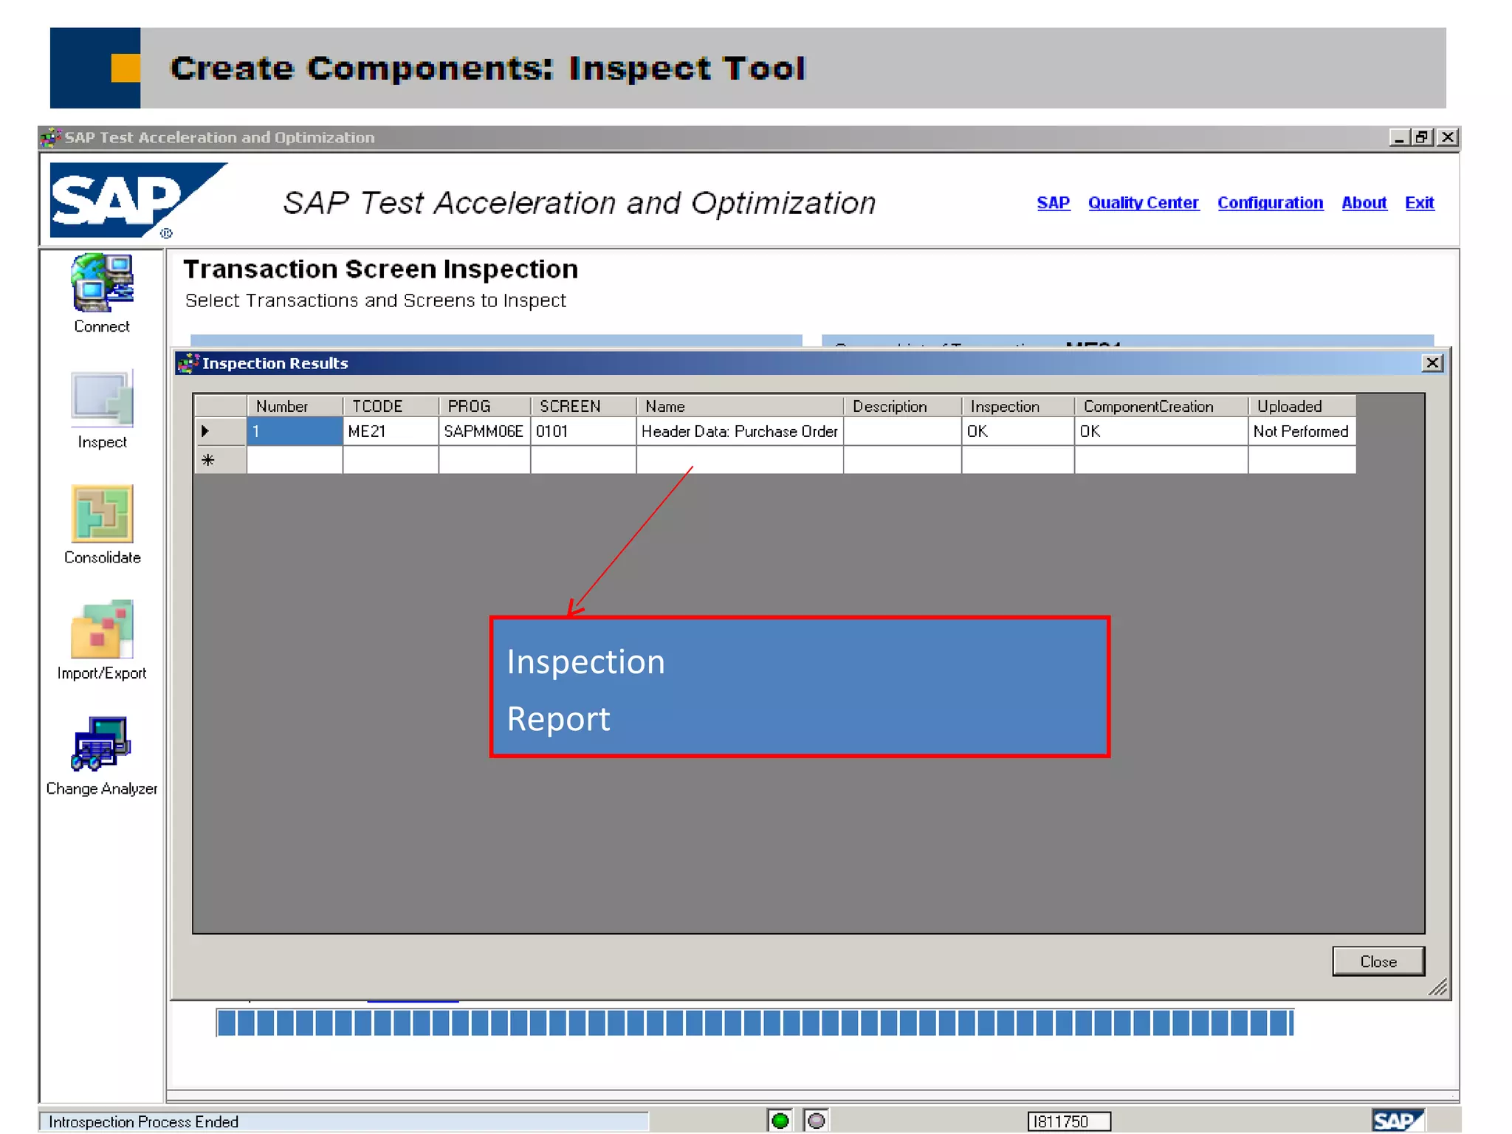Select the empty Description cell in row 1
This screenshot has height=1134, width=1512.
(902, 431)
